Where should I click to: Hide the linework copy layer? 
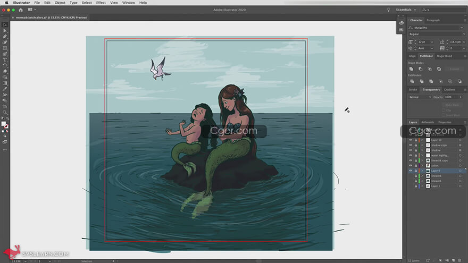(411, 160)
